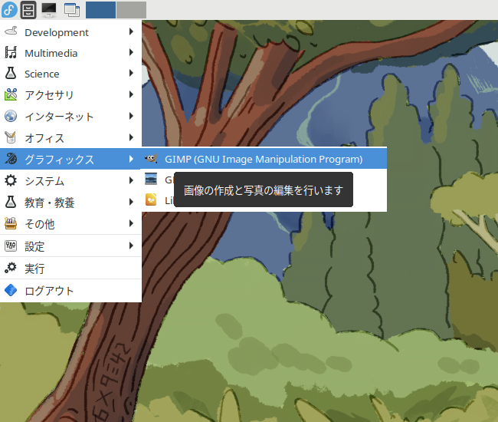Open the インターネット menu category
The height and width of the screenshot is (422, 498).
click(x=70, y=117)
